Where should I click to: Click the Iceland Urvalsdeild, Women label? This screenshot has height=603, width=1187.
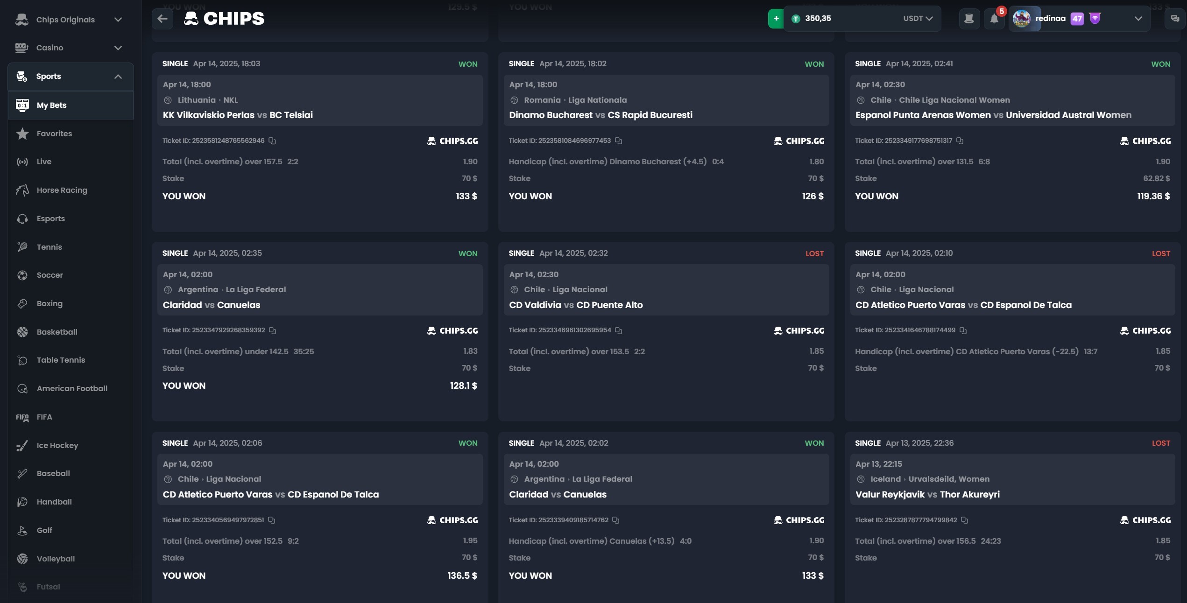pyautogui.click(x=930, y=479)
